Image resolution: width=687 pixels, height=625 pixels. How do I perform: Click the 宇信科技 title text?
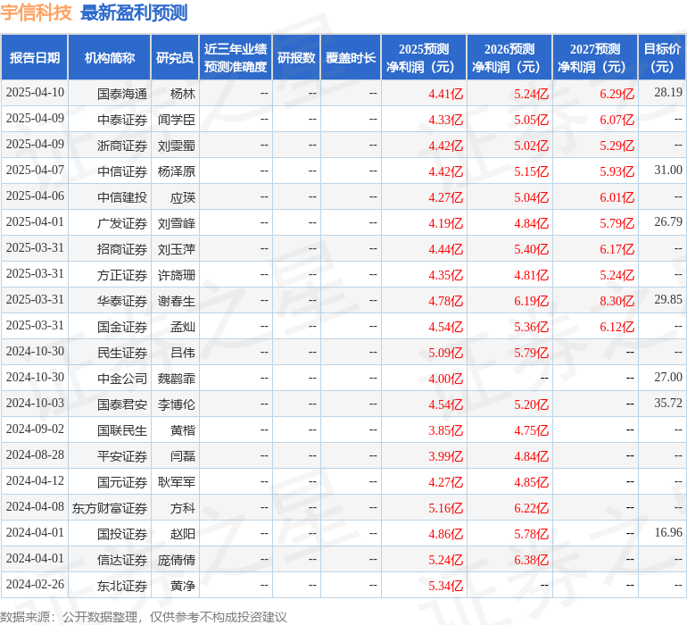36,12
